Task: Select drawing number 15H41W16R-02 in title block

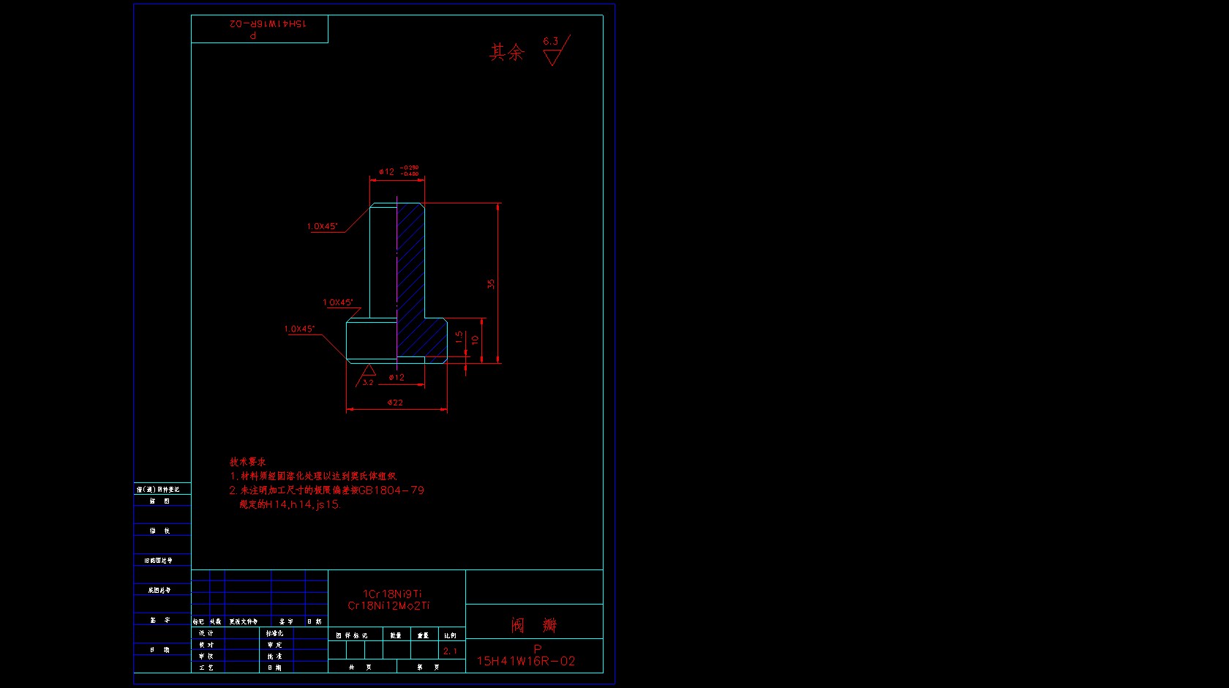Action: click(526, 661)
